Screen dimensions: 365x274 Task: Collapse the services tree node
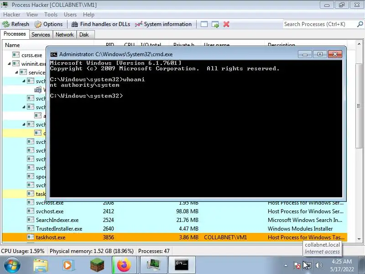point(16,72)
